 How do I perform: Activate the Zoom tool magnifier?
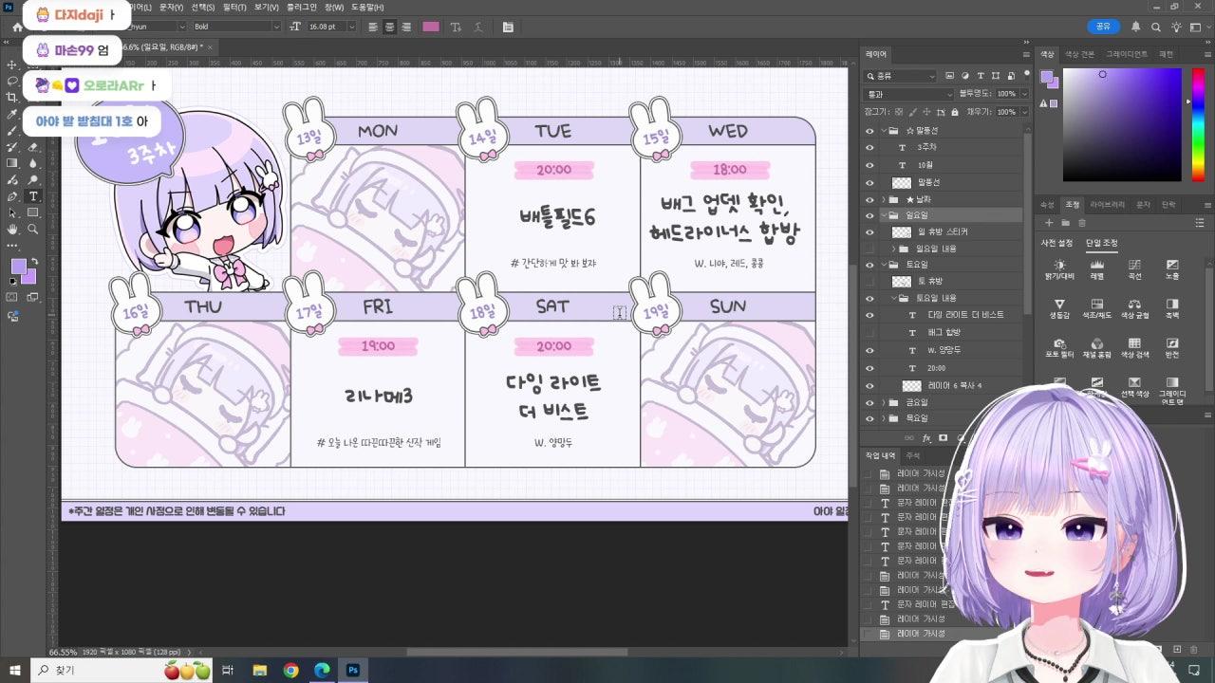coord(33,230)
